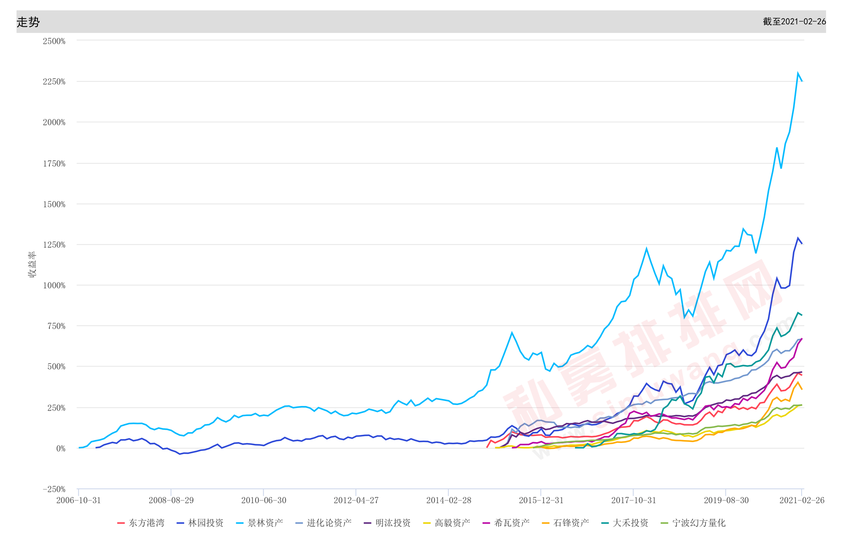Click the 走势 chart title
Viewport: 844px width, 558px height.
[28, 22]
